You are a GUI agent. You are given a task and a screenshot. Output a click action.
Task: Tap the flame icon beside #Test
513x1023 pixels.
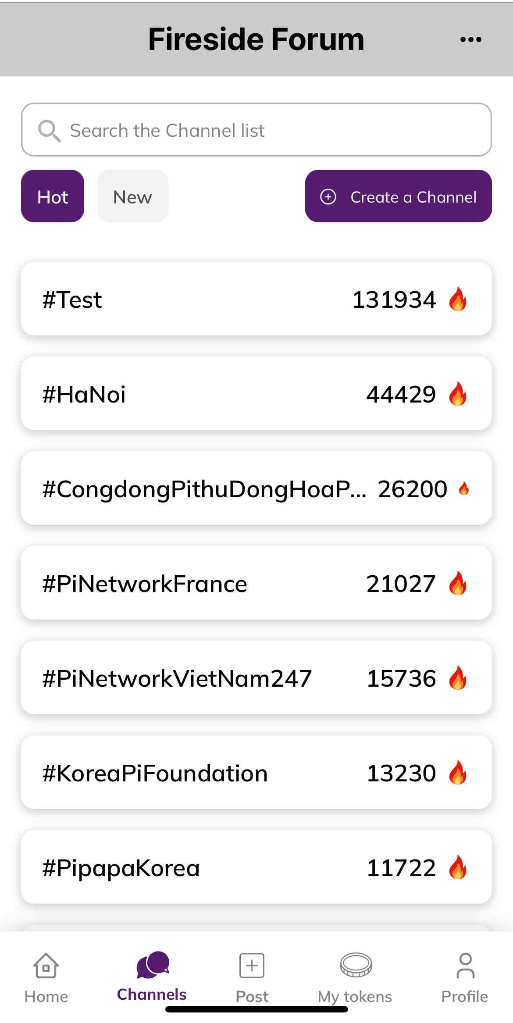(x=458, y=299)
